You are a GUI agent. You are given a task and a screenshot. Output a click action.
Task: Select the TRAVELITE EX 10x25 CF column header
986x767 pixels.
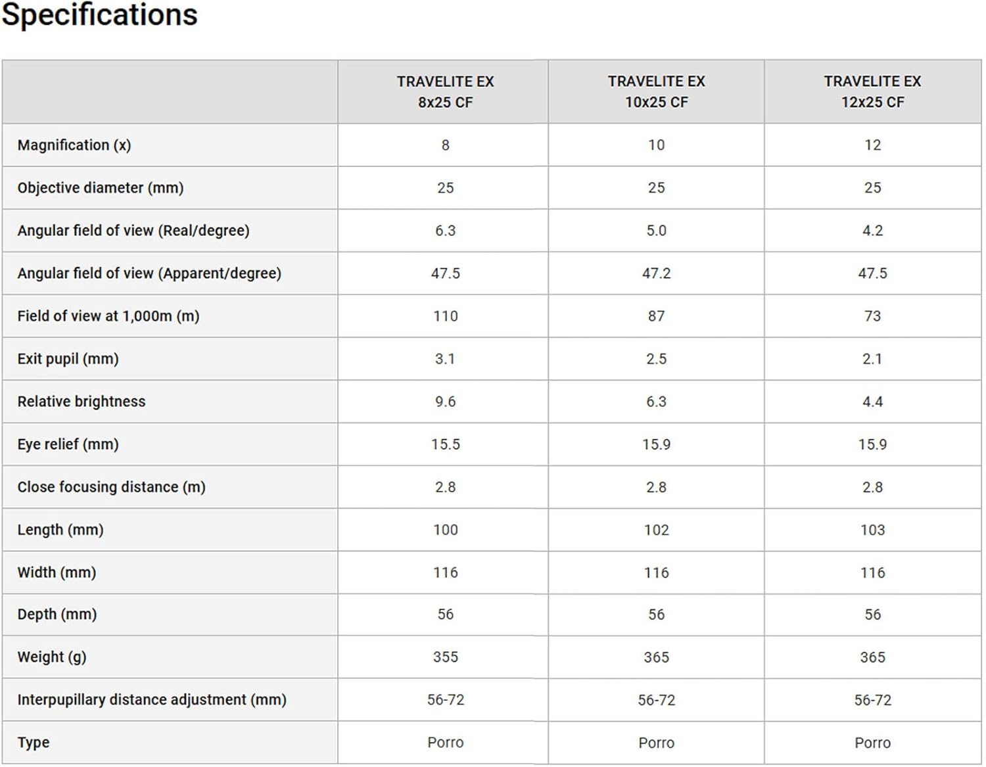pos(656,91)
